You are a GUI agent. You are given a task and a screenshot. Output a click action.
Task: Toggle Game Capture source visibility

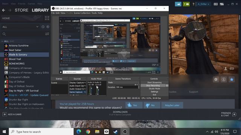tap(85, 92)
